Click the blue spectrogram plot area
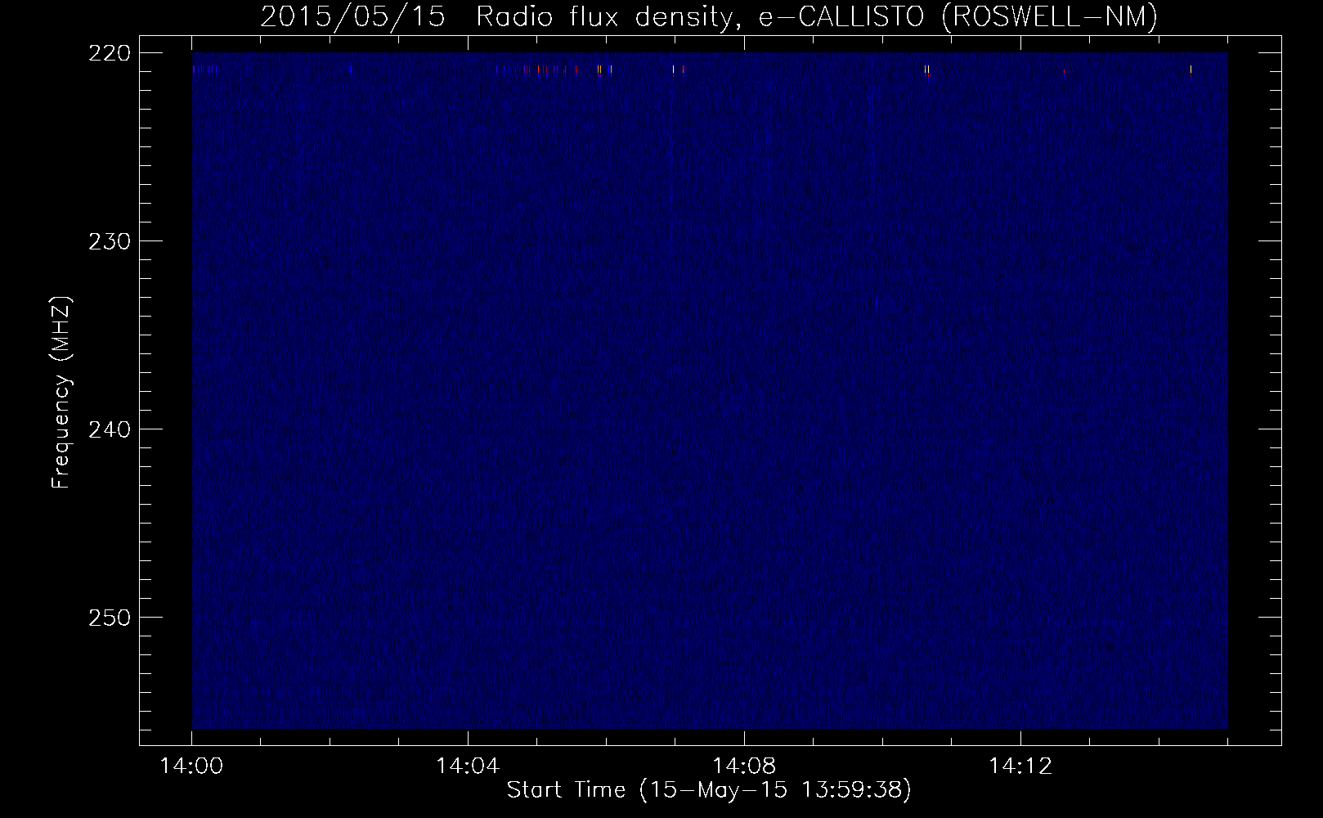 coord(710,390)
